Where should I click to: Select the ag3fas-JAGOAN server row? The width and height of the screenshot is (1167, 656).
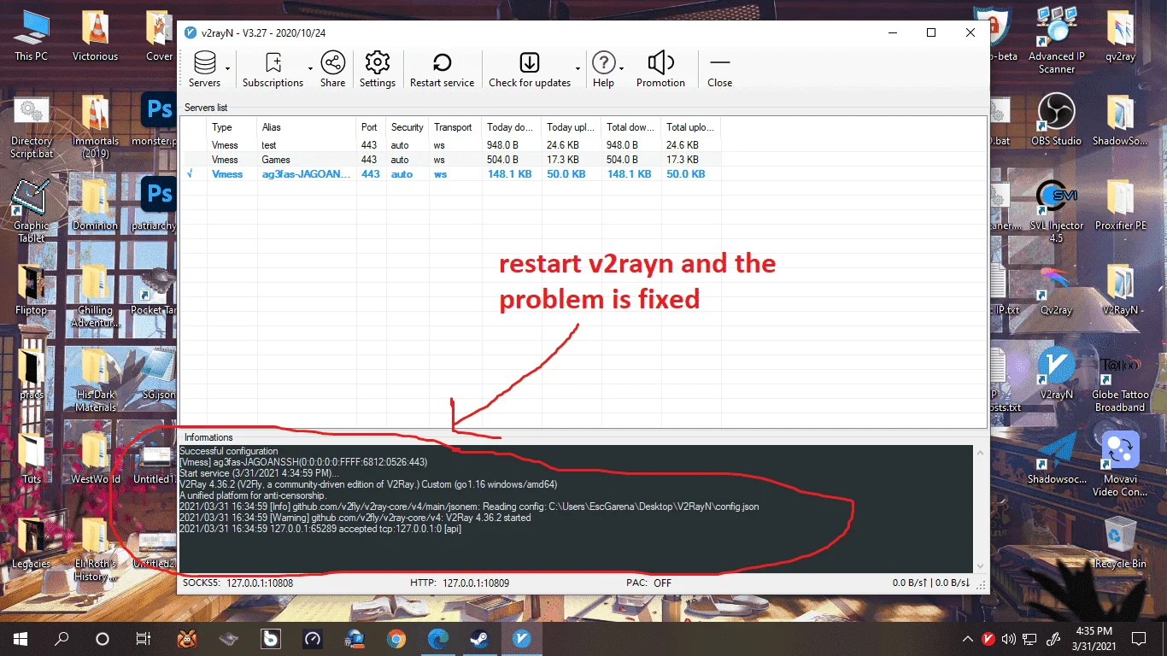point(453,174)
